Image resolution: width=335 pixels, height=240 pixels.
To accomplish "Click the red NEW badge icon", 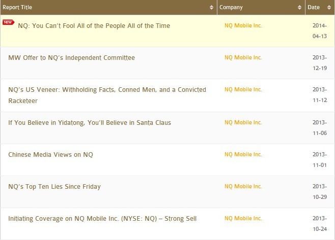I will [8, 22].
